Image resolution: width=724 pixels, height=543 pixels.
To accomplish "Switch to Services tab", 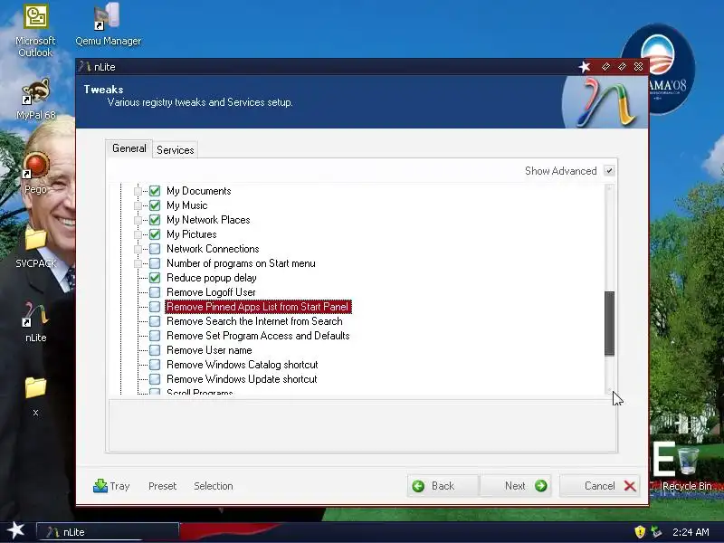I will point(176,149).
